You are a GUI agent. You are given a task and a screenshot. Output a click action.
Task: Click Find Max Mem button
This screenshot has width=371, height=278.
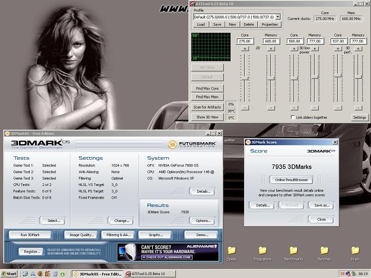[207, 97]
